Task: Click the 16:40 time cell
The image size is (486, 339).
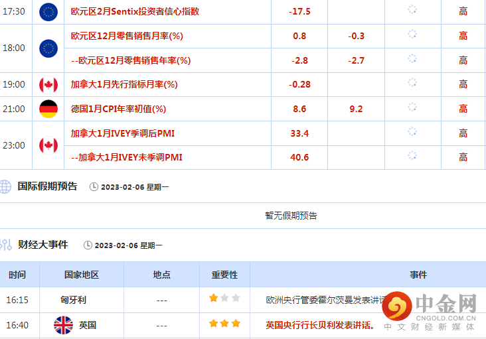Action: click(x=17, y=325)
